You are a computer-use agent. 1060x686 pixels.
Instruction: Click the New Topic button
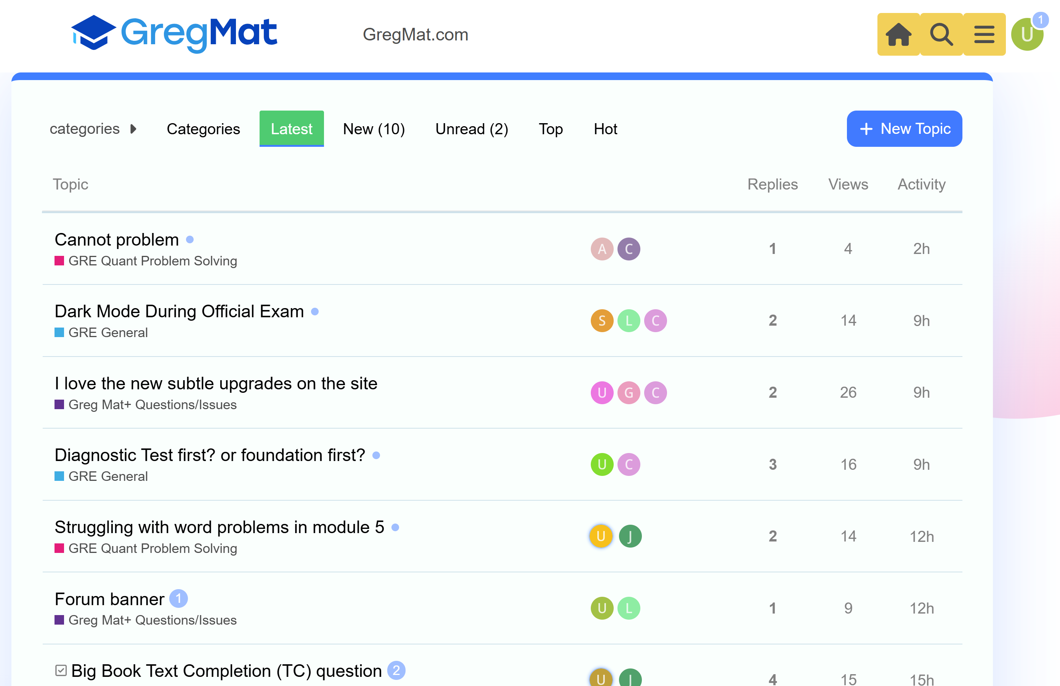click(x=904, y=129)
